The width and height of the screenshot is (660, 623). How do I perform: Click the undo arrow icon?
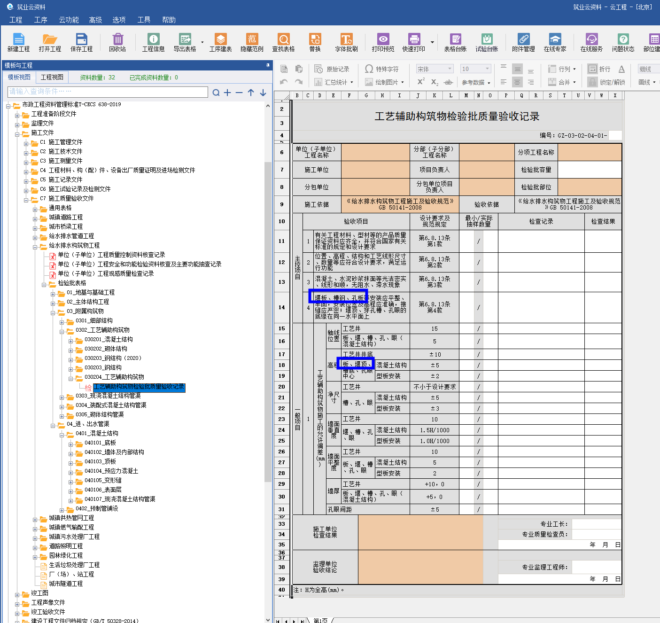point(284,82)
